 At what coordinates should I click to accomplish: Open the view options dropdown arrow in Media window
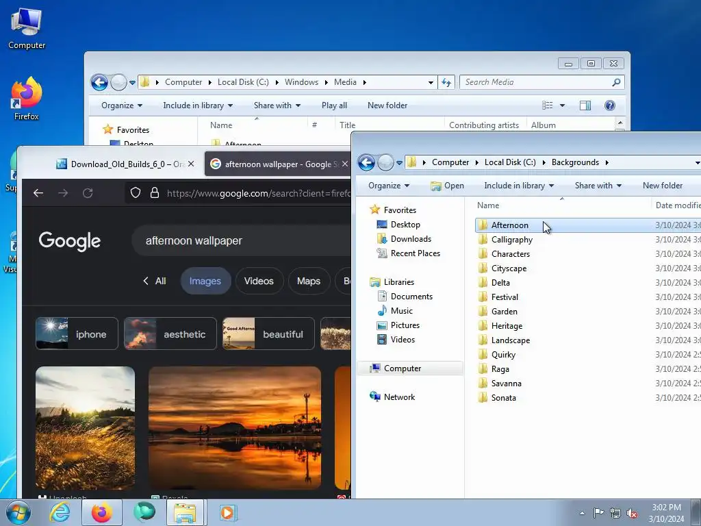563,105
